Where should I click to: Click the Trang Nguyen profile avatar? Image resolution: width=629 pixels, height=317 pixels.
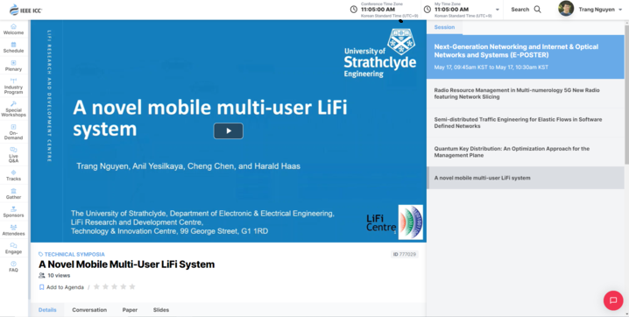click(566, 9)
